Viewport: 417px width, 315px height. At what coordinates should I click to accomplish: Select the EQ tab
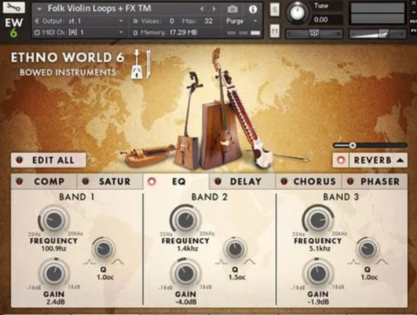click(x=176, y=181)
